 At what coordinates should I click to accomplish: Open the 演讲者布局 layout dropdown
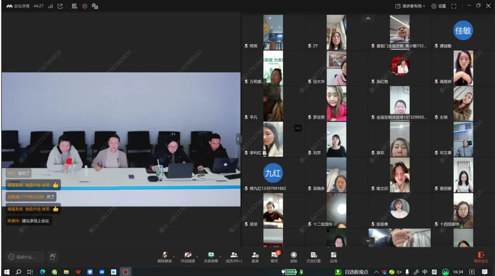(x=411, y=6)
